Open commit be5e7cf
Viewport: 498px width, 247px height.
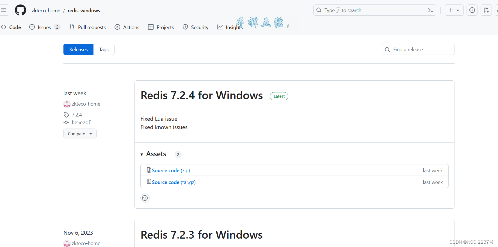pos(81,122)
